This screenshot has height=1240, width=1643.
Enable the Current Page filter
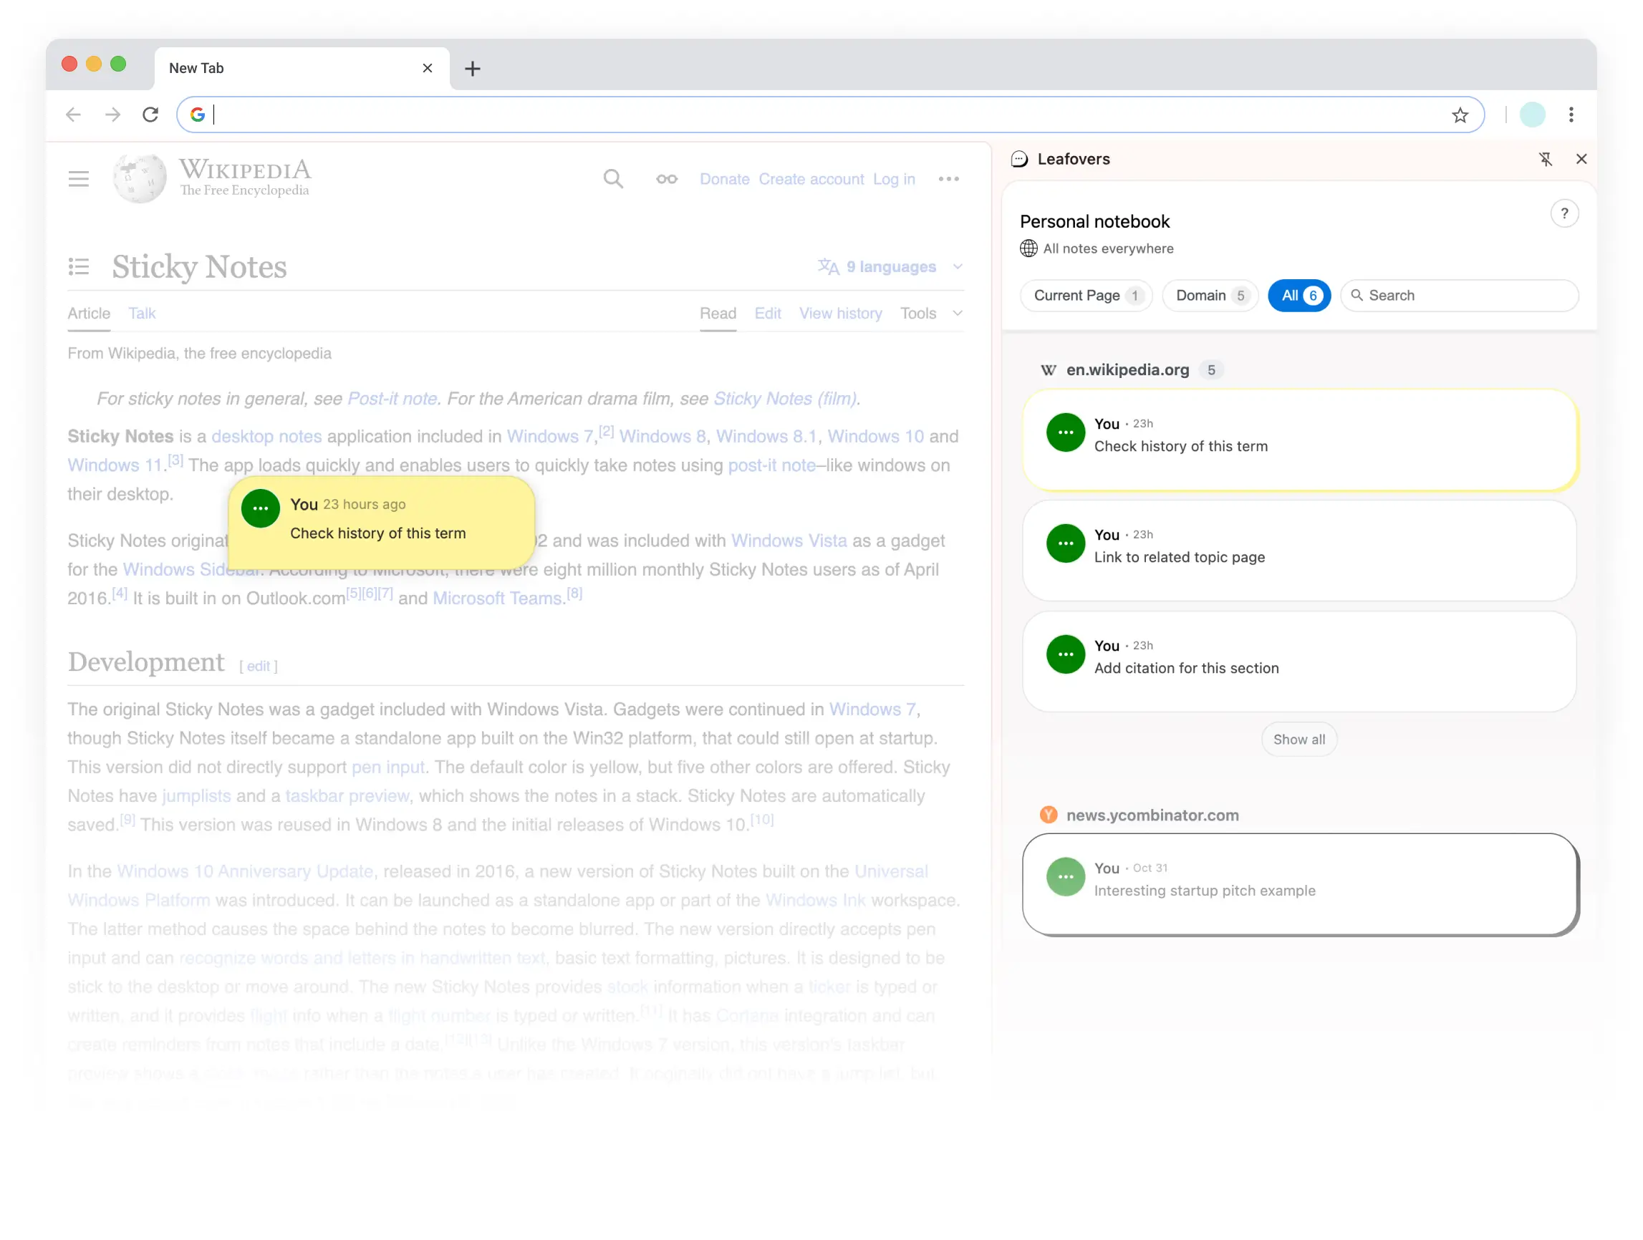[1084, 295]
